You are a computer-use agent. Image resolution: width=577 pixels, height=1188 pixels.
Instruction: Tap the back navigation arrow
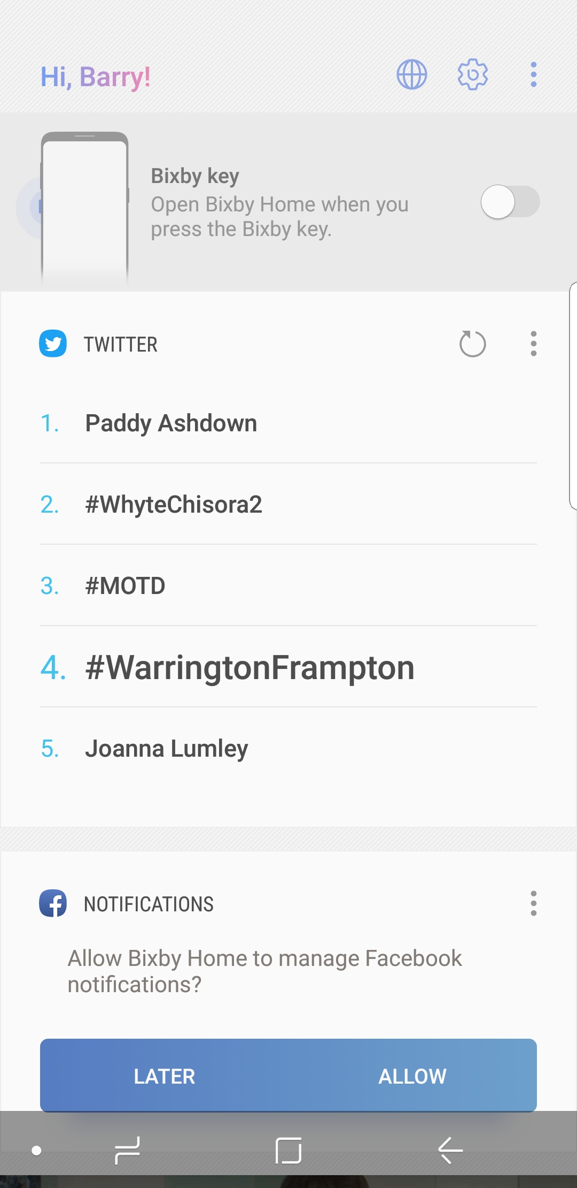[x=450, y=1150]
